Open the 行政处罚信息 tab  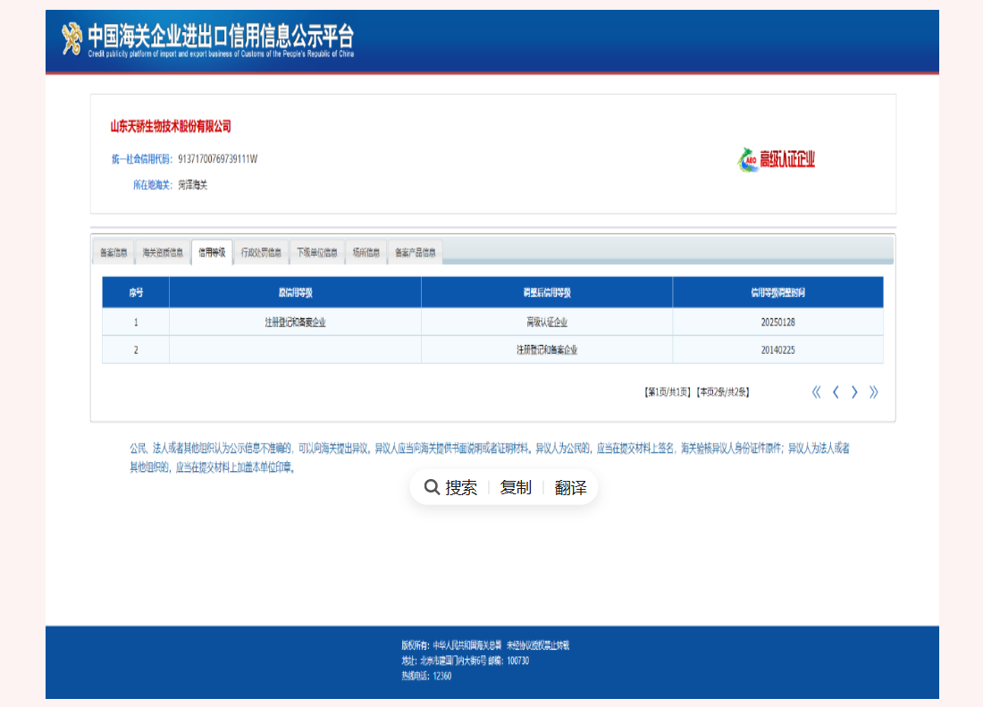[x=261, y=253]
